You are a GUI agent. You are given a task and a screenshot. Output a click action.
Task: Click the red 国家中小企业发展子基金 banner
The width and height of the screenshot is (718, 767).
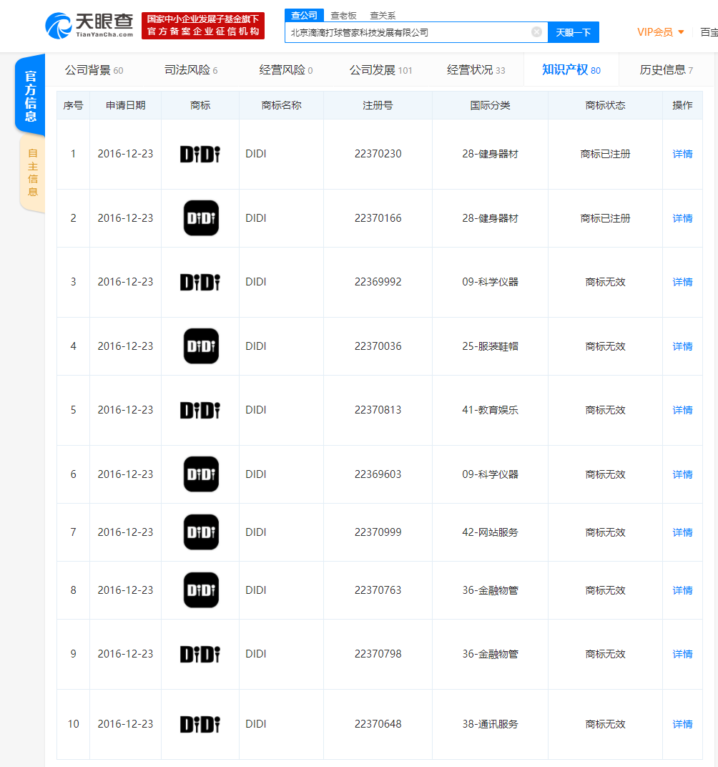203,26
